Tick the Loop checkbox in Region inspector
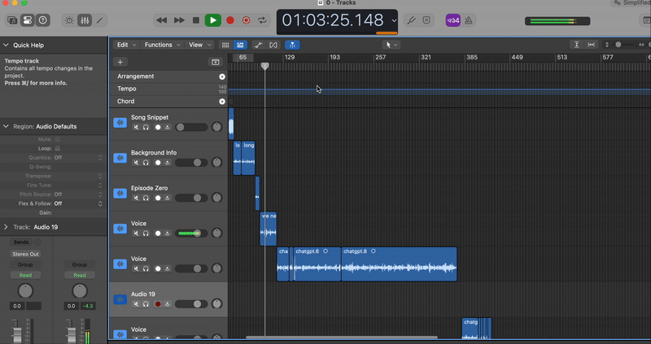This screenshot has width=651, height=344. [57, 149]
